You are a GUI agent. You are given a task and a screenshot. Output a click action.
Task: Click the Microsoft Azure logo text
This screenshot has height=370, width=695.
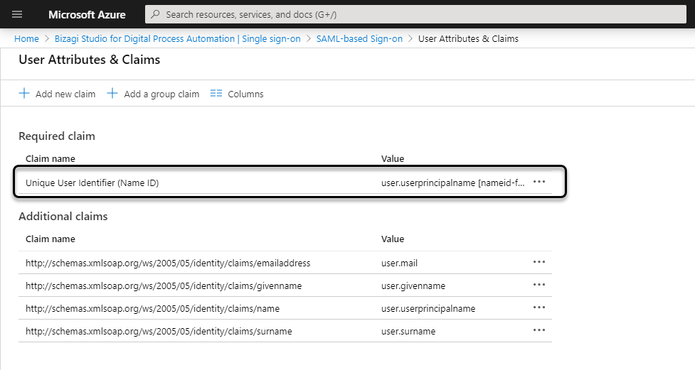click(87, 15)
